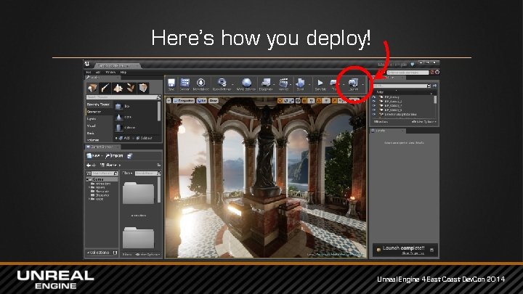The image size is (523, 294).
Task: Open World Settings from the toolbar
Action: 246,84
